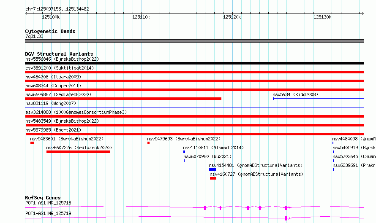
Task: Click the thin blue nsv831119 line
Action: pos(194,107)
